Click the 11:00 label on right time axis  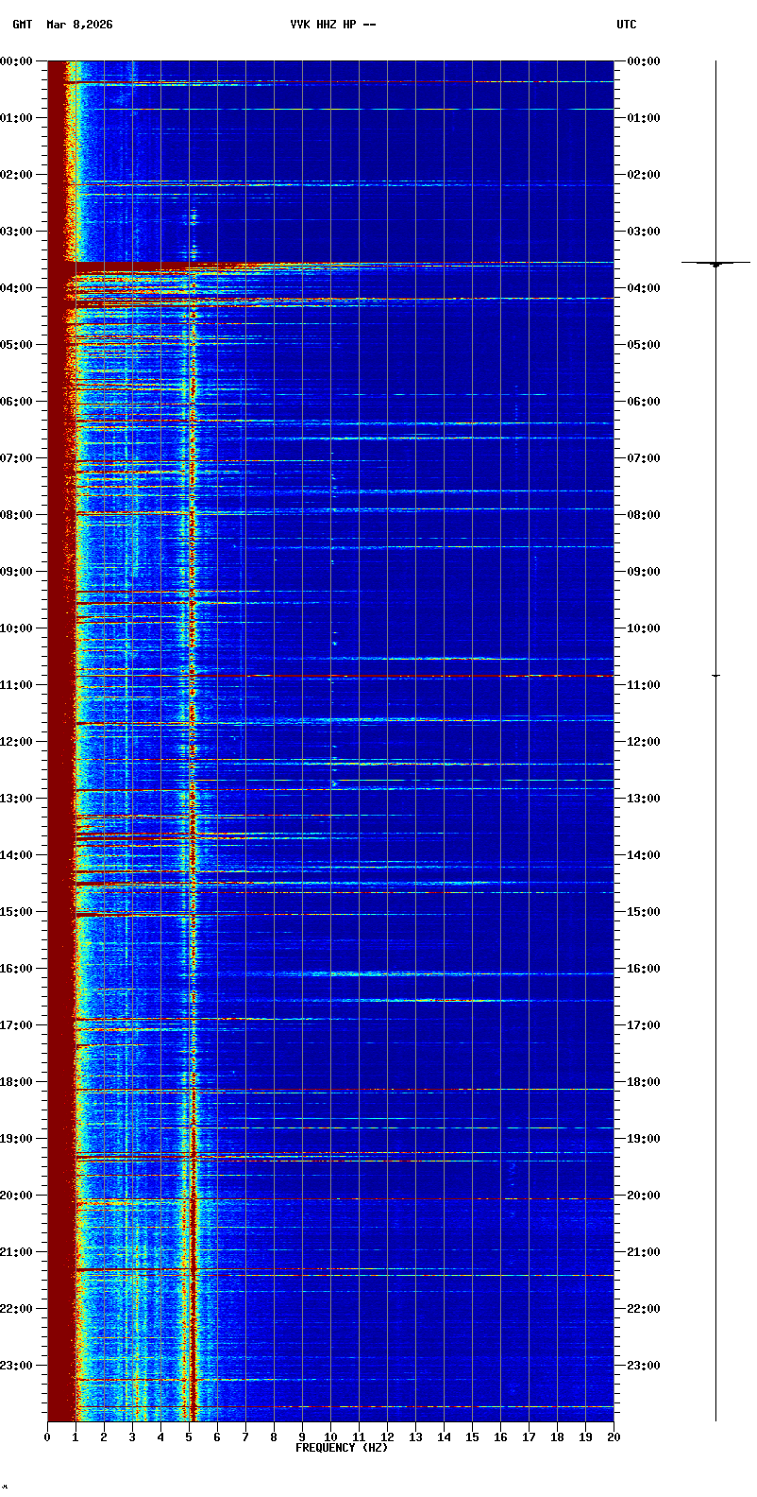[644, 685]
